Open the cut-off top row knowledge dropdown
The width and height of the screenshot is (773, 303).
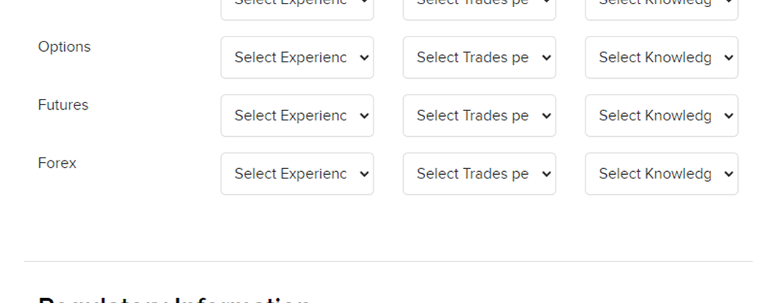661,7
